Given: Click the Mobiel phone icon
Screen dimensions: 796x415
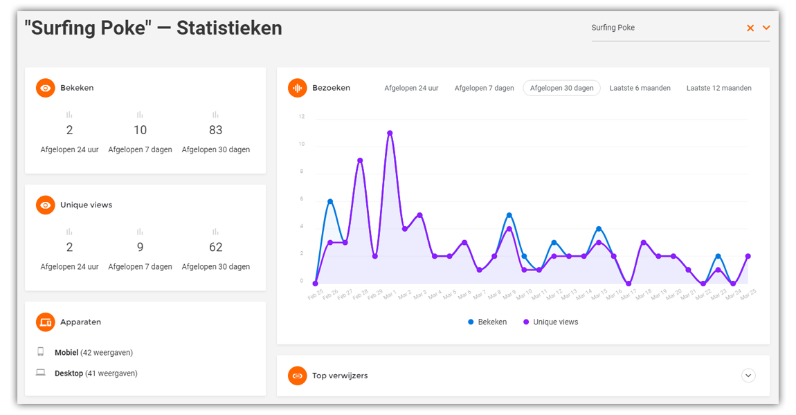Looking at the screenshot, I should click(41, 352).
